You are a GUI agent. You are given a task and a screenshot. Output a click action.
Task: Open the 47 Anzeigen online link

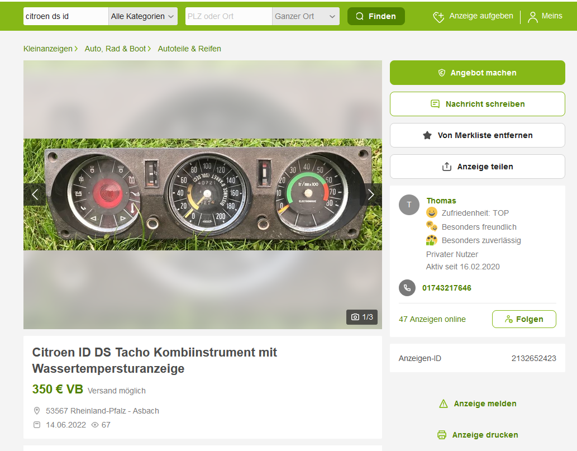432,319
